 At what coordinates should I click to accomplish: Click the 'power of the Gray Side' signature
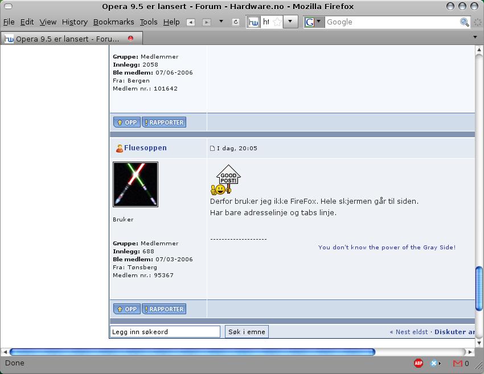387,247
